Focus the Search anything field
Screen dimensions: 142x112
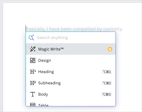point(71,38)
